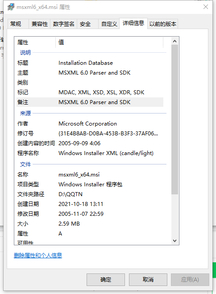Open the 删除属性和个人信息 link
Screen dimensions: 216x294
point(38,256)
